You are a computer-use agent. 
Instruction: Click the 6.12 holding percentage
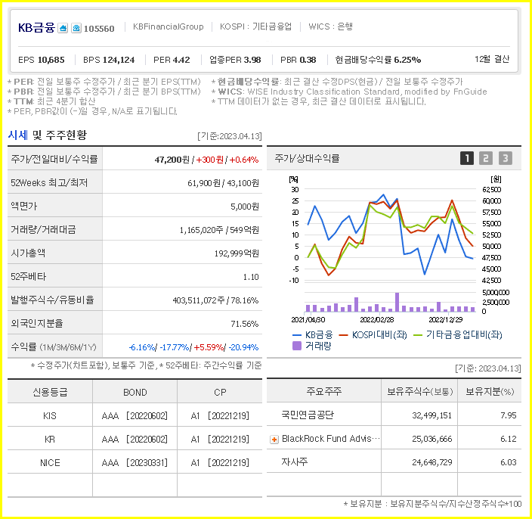509,439
